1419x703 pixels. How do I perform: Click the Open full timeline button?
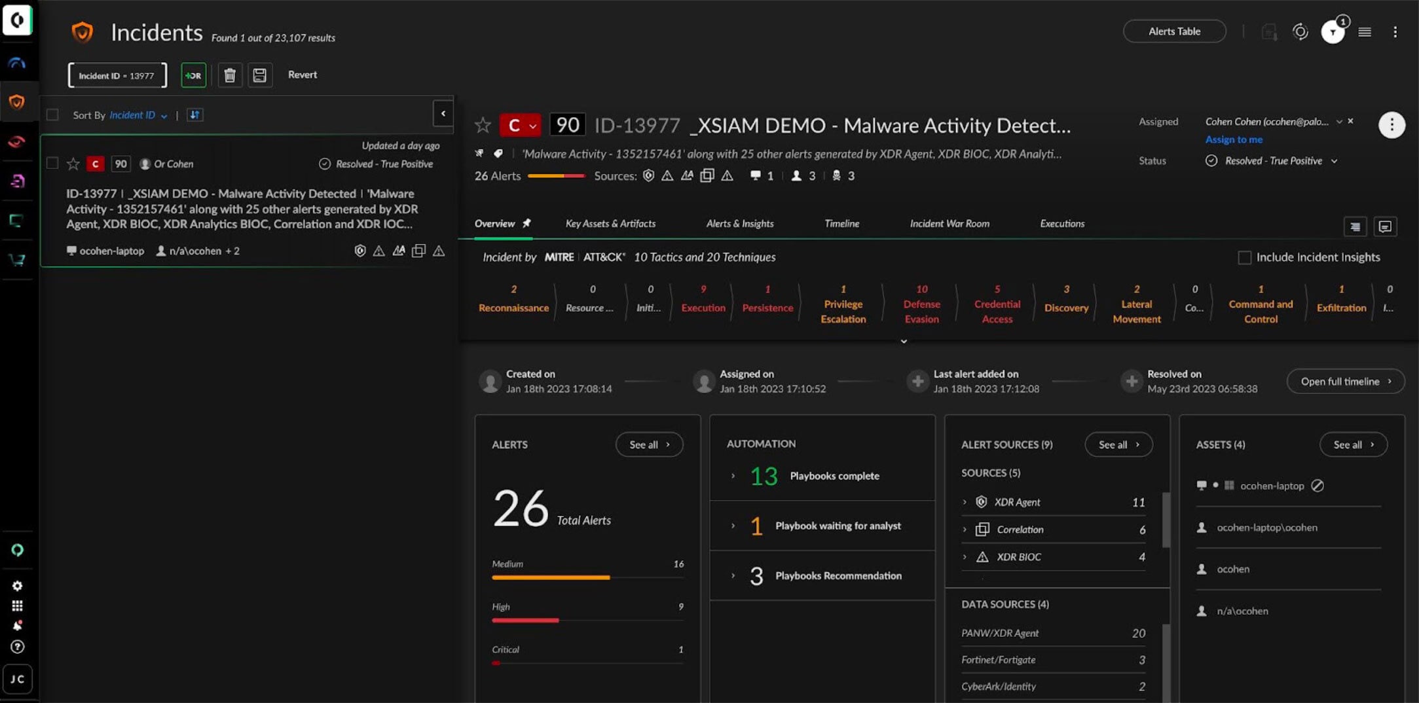(x=1345, y=381)
